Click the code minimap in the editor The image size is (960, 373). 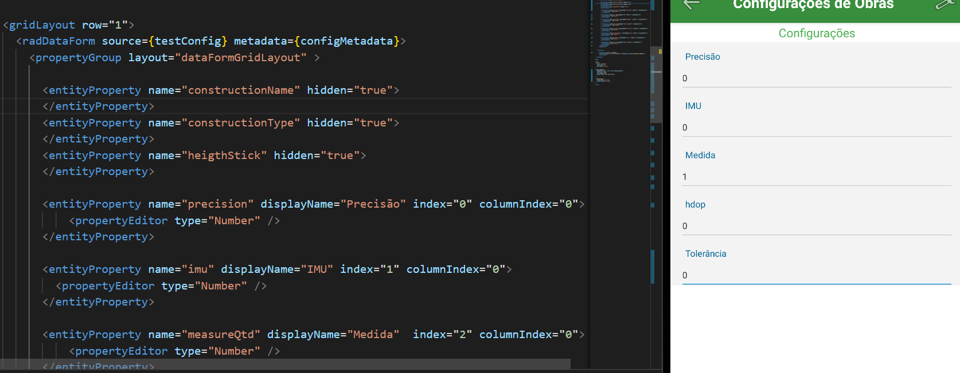pyautogui.click(x=621, y=43)
